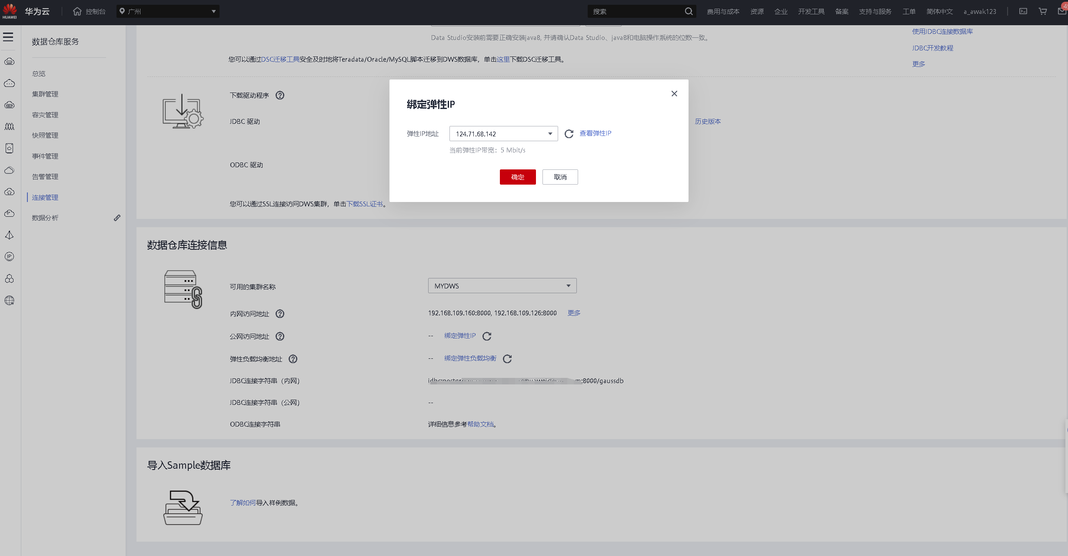Open the hamburger menu in left sidebar
The width and height of the screenshot is (1068, 556).
pyautogui.click(x=8, y=37)
